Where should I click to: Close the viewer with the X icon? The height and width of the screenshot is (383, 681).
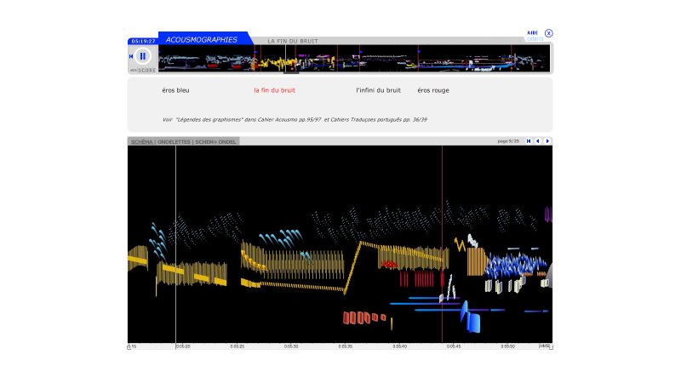(549, 33)
